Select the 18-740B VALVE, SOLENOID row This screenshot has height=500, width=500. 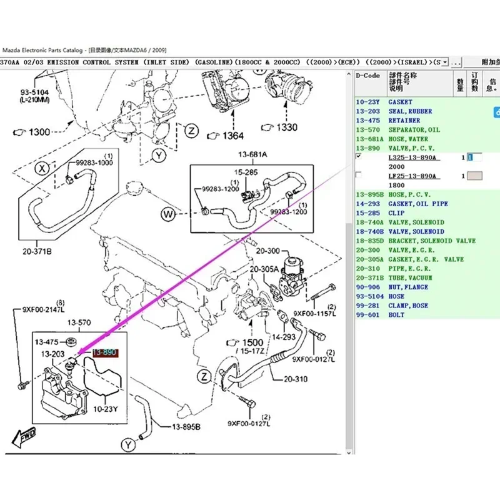[x=427, y=231]
